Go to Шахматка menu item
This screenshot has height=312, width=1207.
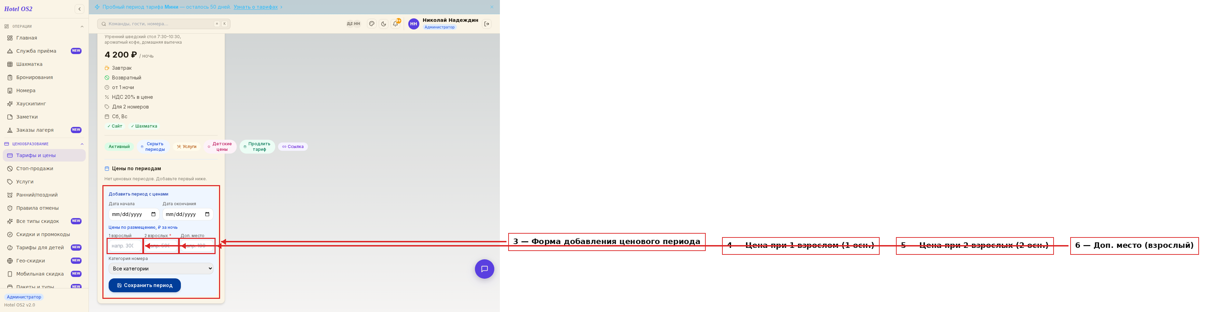click(x=44, y=64)
